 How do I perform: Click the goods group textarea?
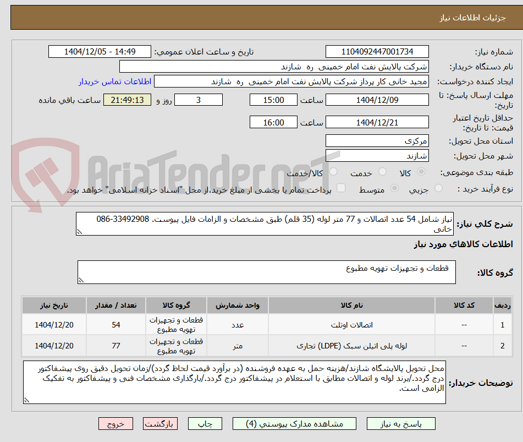coord(267,272)
